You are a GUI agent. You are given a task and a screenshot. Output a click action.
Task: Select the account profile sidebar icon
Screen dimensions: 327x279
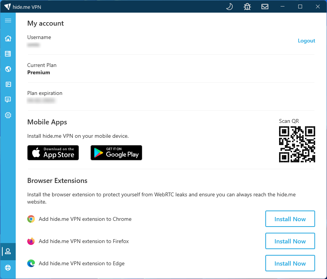click(8, 251)
